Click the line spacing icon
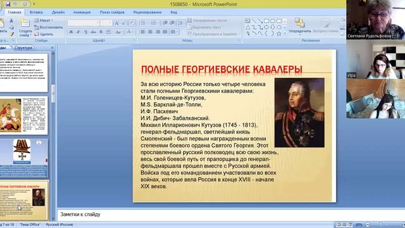The image size is (405, 228). (x=181, y=23)
